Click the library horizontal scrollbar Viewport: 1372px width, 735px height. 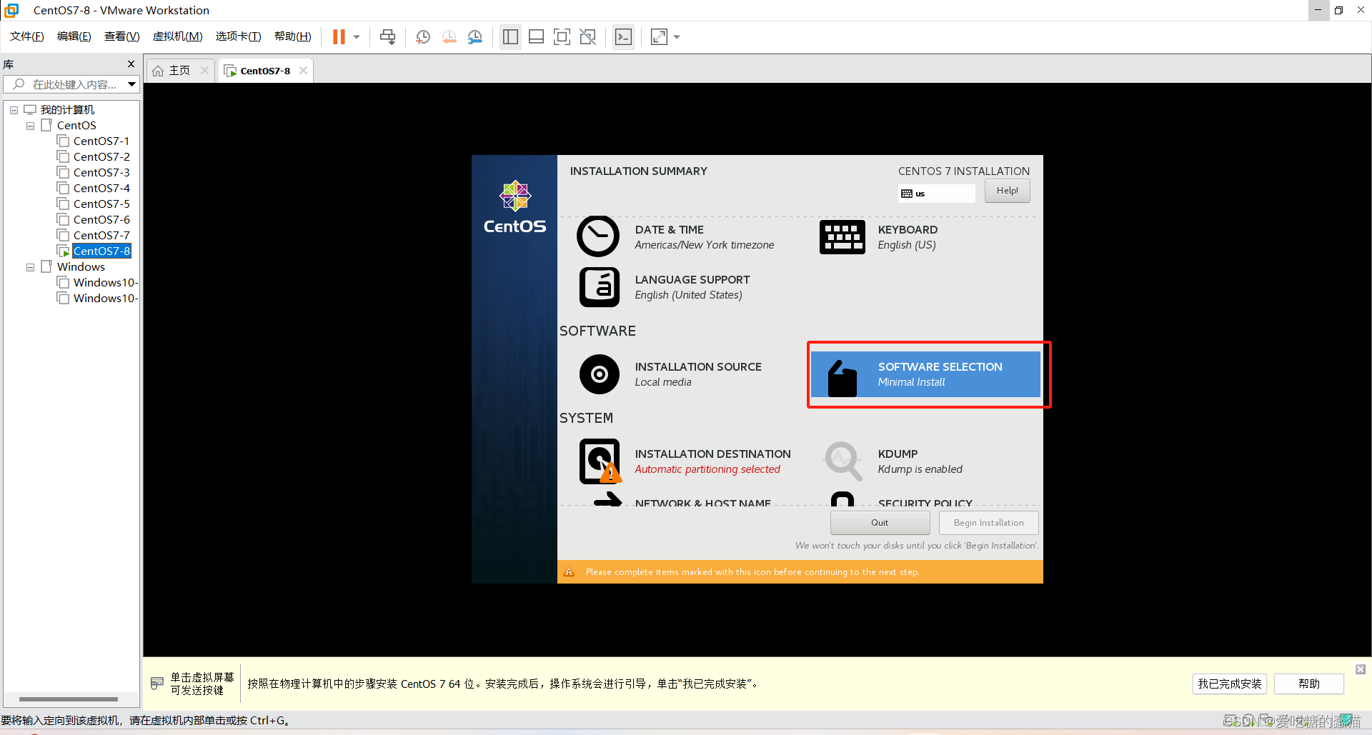click(69, 699)
